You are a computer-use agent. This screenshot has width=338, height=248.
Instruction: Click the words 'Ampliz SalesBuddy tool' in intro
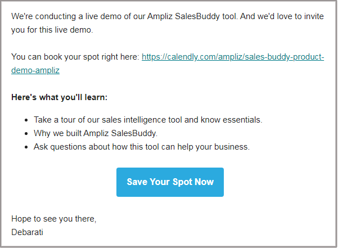pyautogui.click(x=192, y=17)
